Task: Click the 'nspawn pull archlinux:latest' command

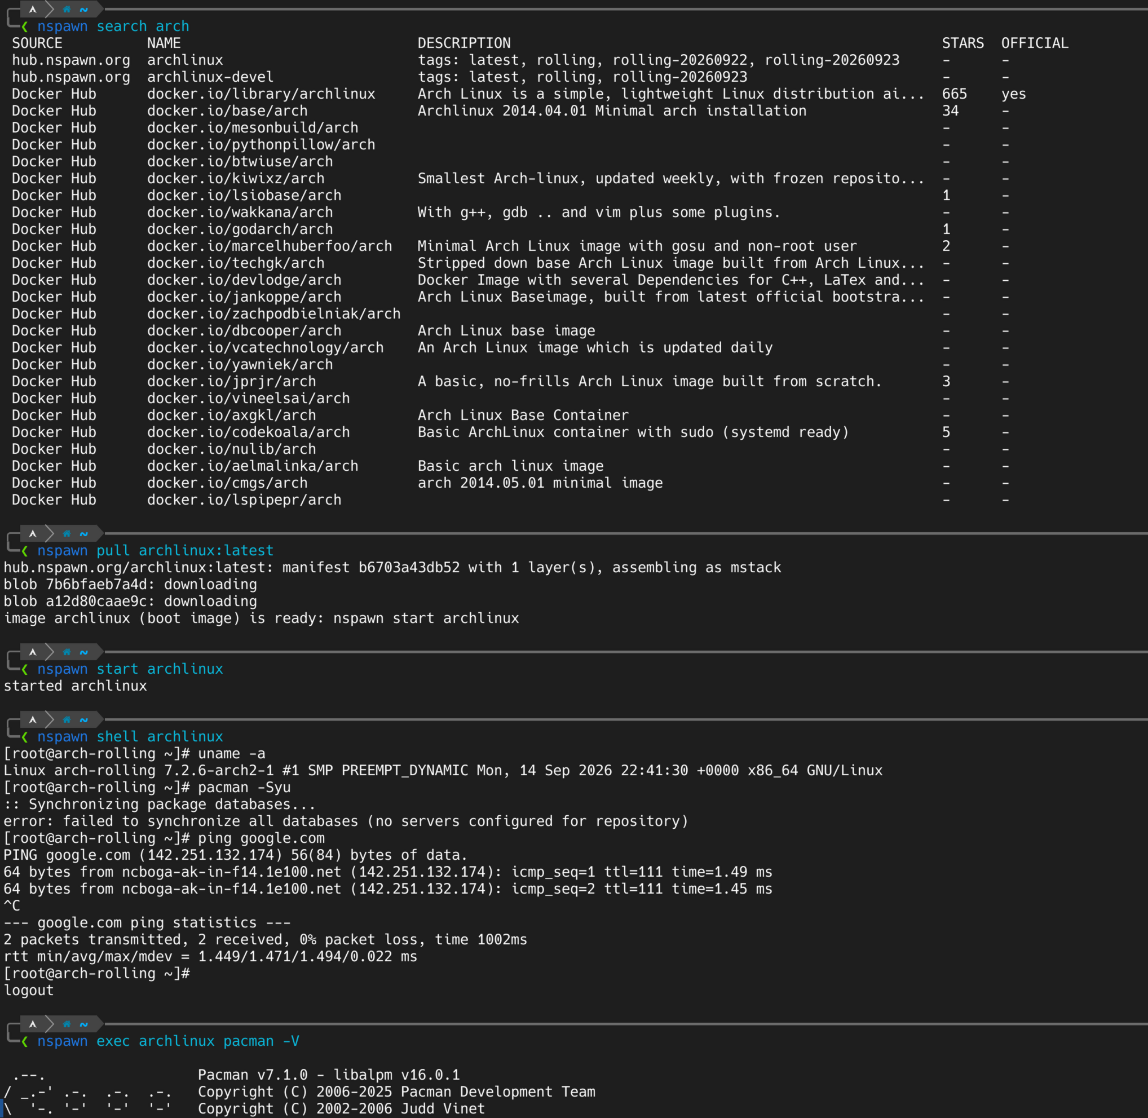Action: 156,551
